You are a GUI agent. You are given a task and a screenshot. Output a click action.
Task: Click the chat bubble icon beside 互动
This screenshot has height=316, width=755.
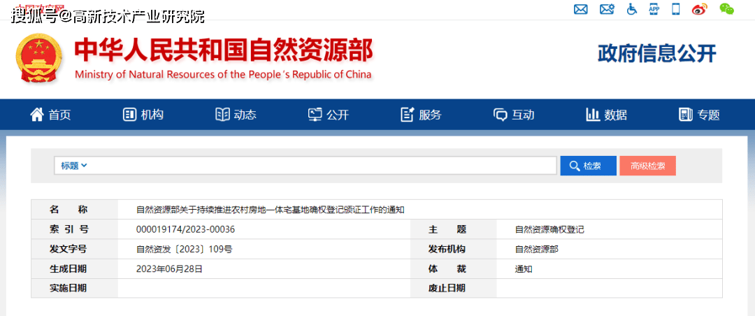tap(501, 115)
